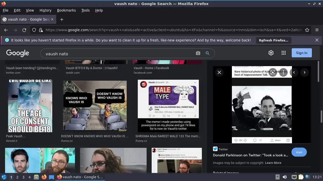Open the Bookmarks menu
This screenshot has height=181, width=323.
(66, 10)
